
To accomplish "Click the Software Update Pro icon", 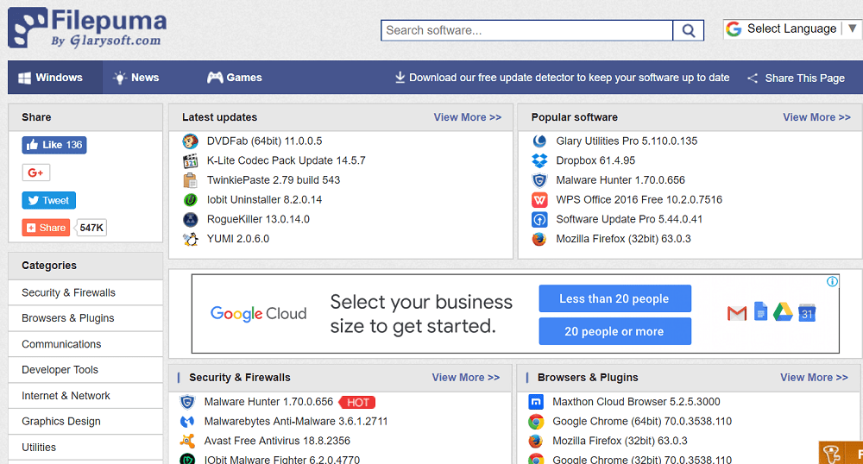I will 539,219.
